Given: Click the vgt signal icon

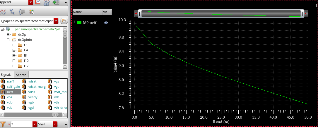Looking at the screenshot, I should pyautogui.click(x=50, y=87).
